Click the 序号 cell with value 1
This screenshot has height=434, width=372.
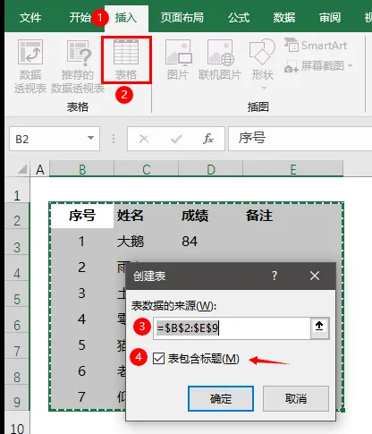[x=82, y=242]
